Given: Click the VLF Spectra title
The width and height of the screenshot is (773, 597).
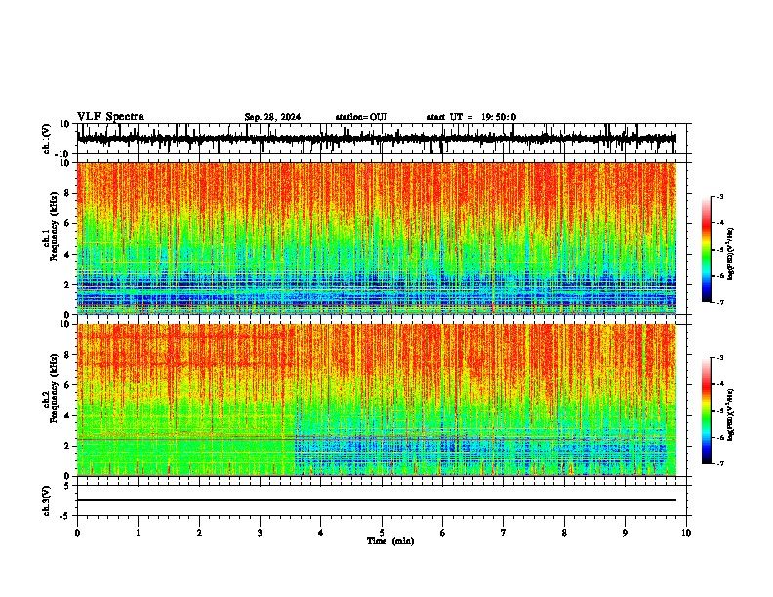Looking at the screenshot, I should pyautogui.click(x=110, y=117).
